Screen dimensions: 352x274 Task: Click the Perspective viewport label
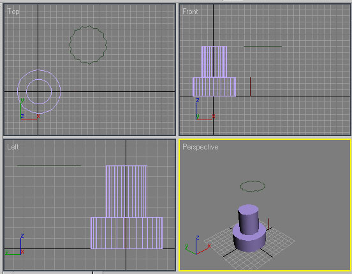(x=200, y=147)
